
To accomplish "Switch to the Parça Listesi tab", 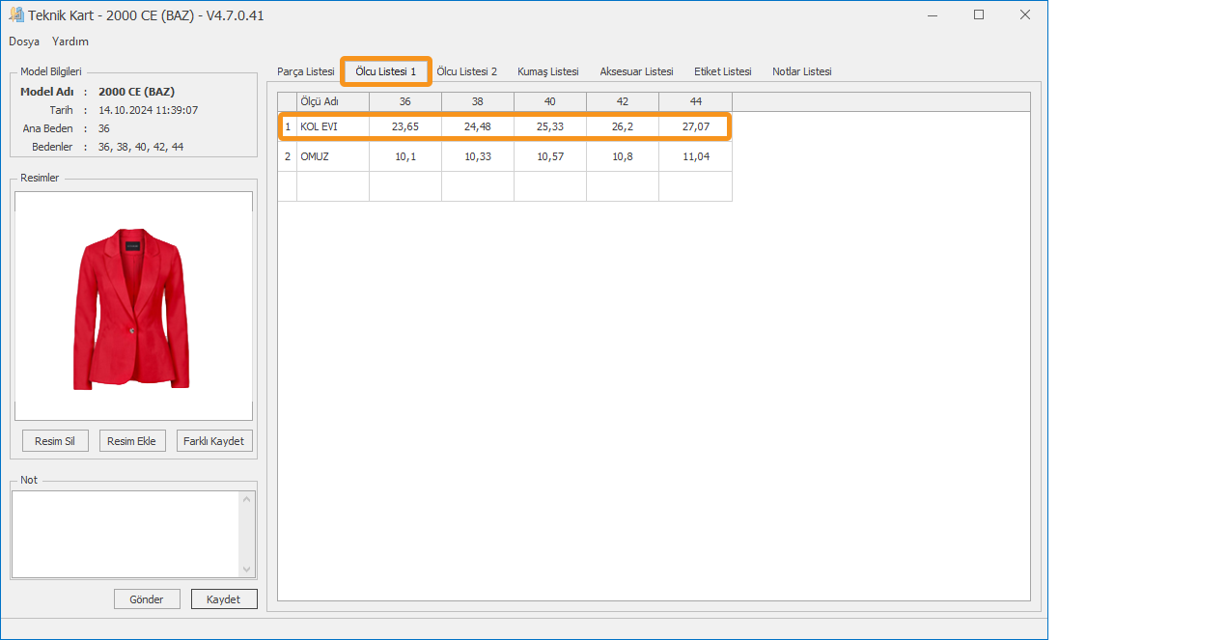I will pyautogui.click(x=305, y=71).
